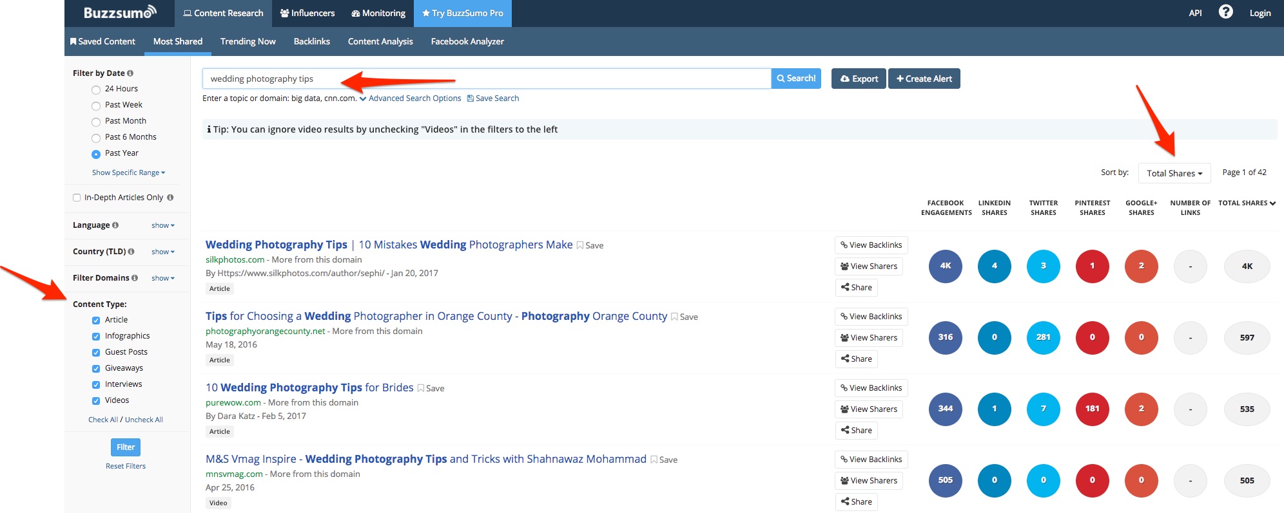Select the Past Year date filter
1284x513 pixels.
tap(96, 154)
